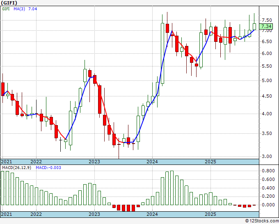
Task: Click the 12Stocks.com copyright link
Action: click(262, 221)
